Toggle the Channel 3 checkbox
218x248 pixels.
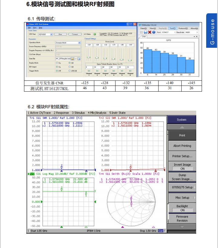[x=105, y=71]
